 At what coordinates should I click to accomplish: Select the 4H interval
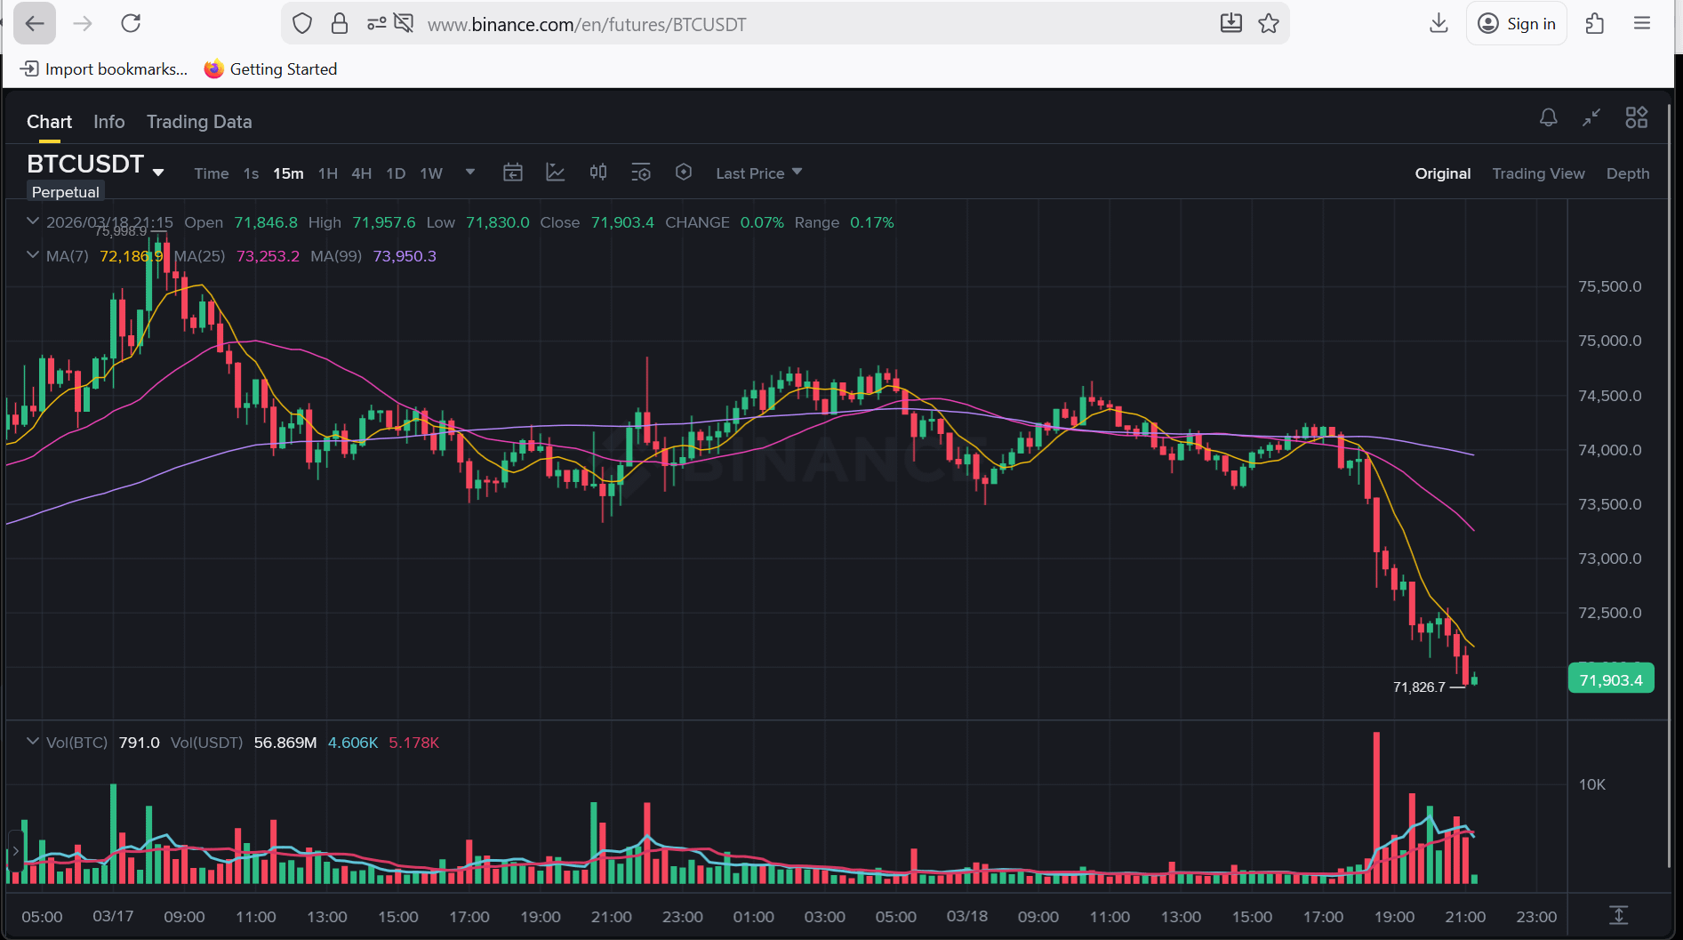tap(362, 173)
